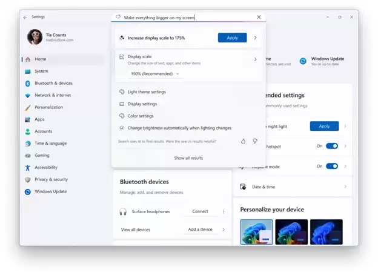Select Personalization in the sidebar
The image size is (378, 275).
click(48, 107)
